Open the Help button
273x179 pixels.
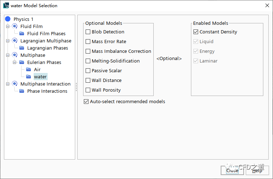pyautogui.click(x=257, y=171)
